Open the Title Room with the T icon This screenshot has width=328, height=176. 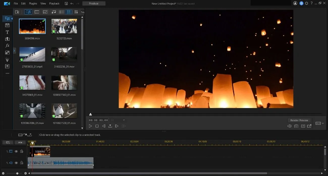point(7,32)
